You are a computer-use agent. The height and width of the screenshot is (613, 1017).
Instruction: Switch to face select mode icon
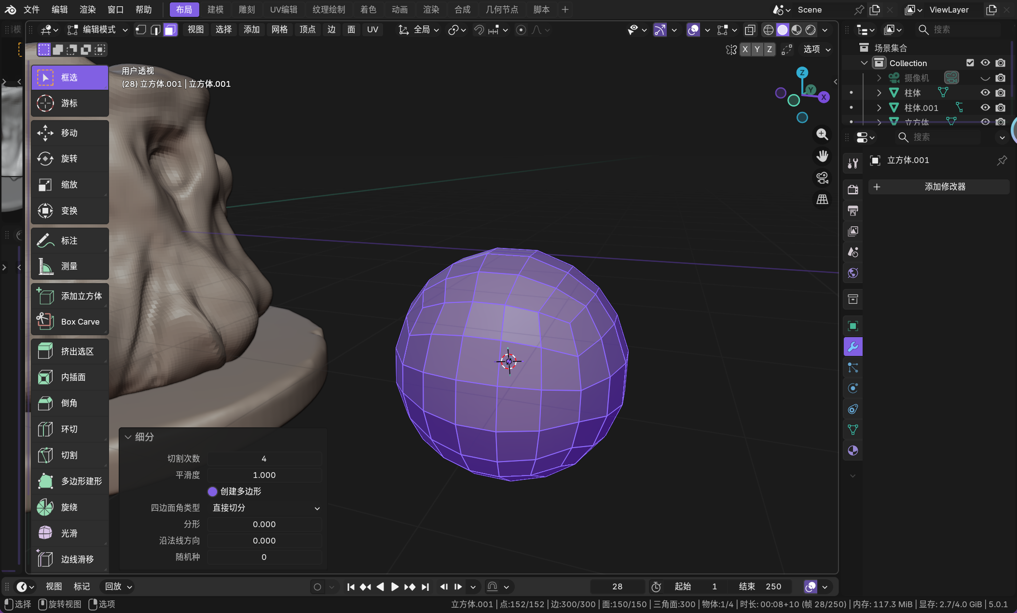pyautogui.click(x=170, y=30)
